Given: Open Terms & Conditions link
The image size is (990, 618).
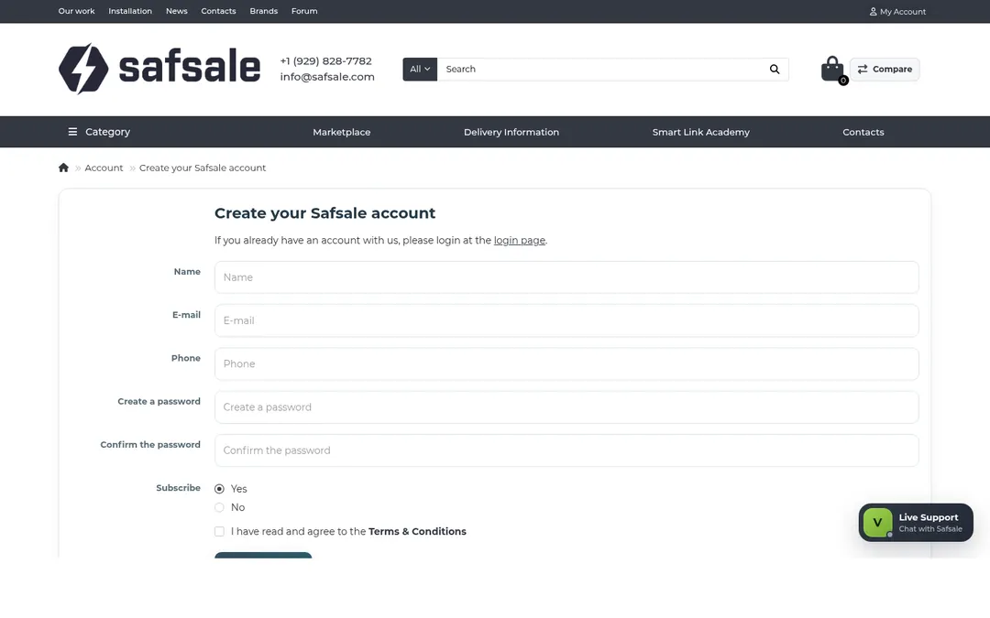Looking at the screenshot, I should (x=417, y=532).
